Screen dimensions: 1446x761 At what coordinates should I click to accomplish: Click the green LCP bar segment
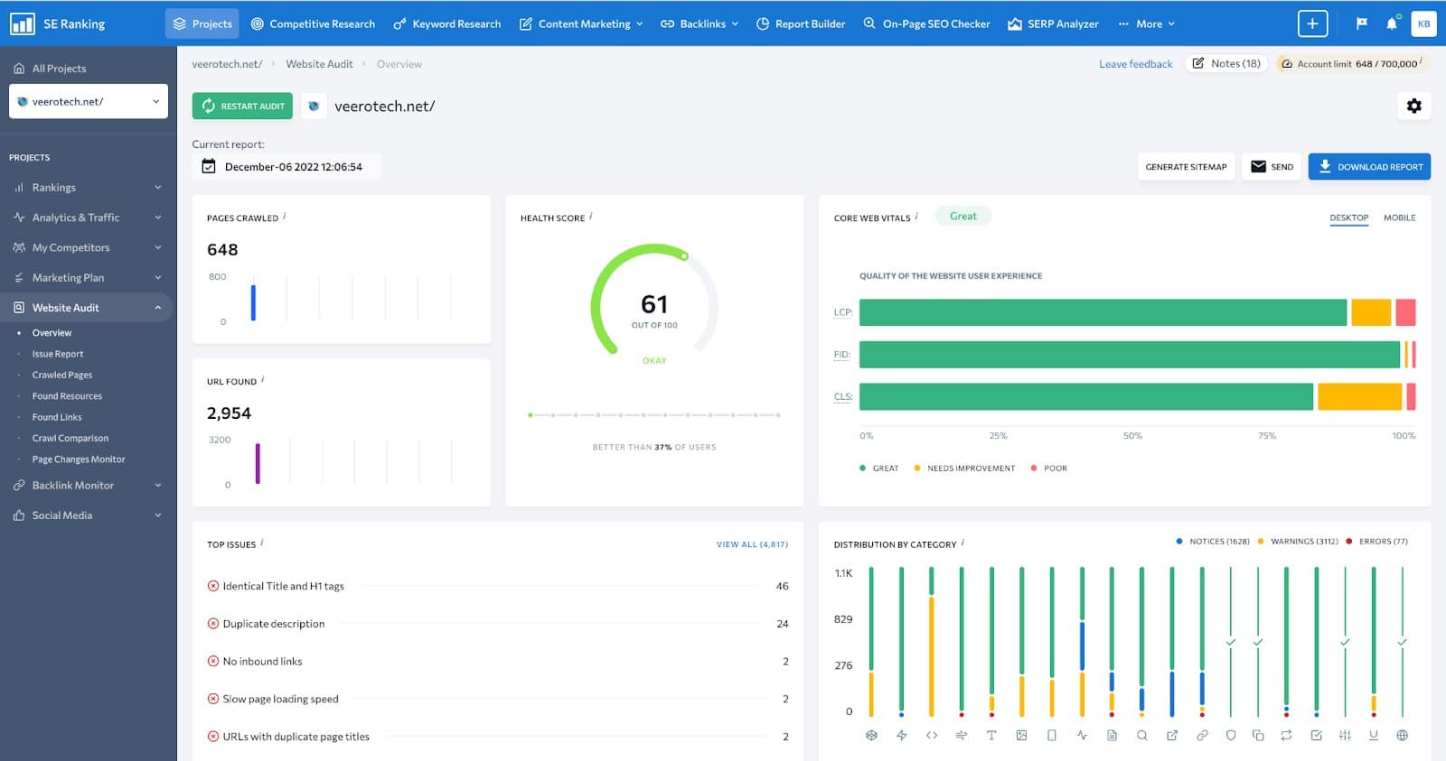(1103, 312)
